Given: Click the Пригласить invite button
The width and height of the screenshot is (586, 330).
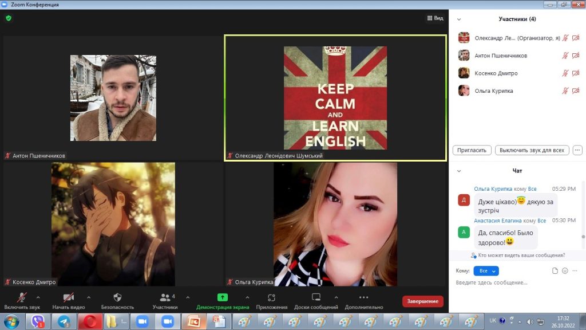Looking at the screenshot, I should tap(472, 150).
